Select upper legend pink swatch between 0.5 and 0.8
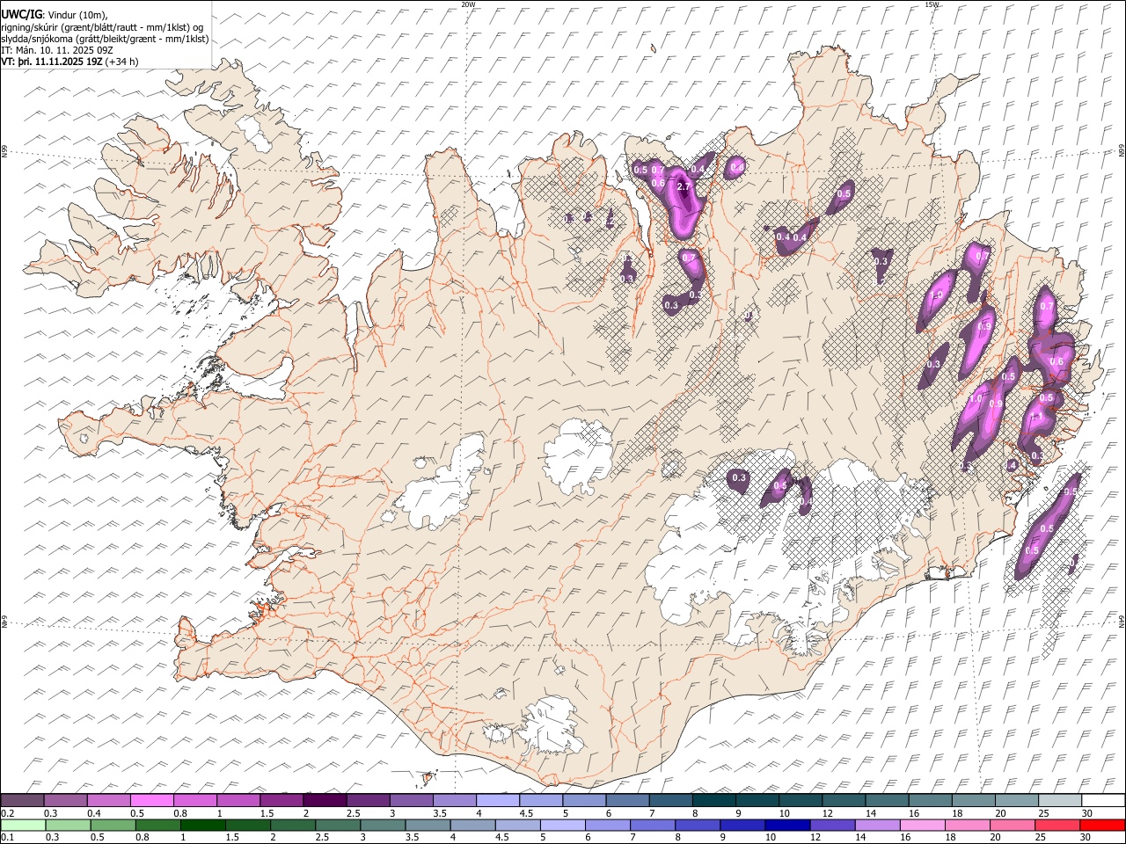Screen dimensions: 1126x844 152,800
